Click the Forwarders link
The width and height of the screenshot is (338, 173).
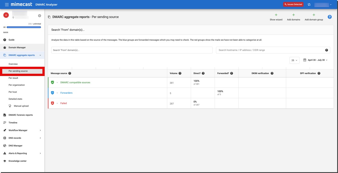pos(66,93)
